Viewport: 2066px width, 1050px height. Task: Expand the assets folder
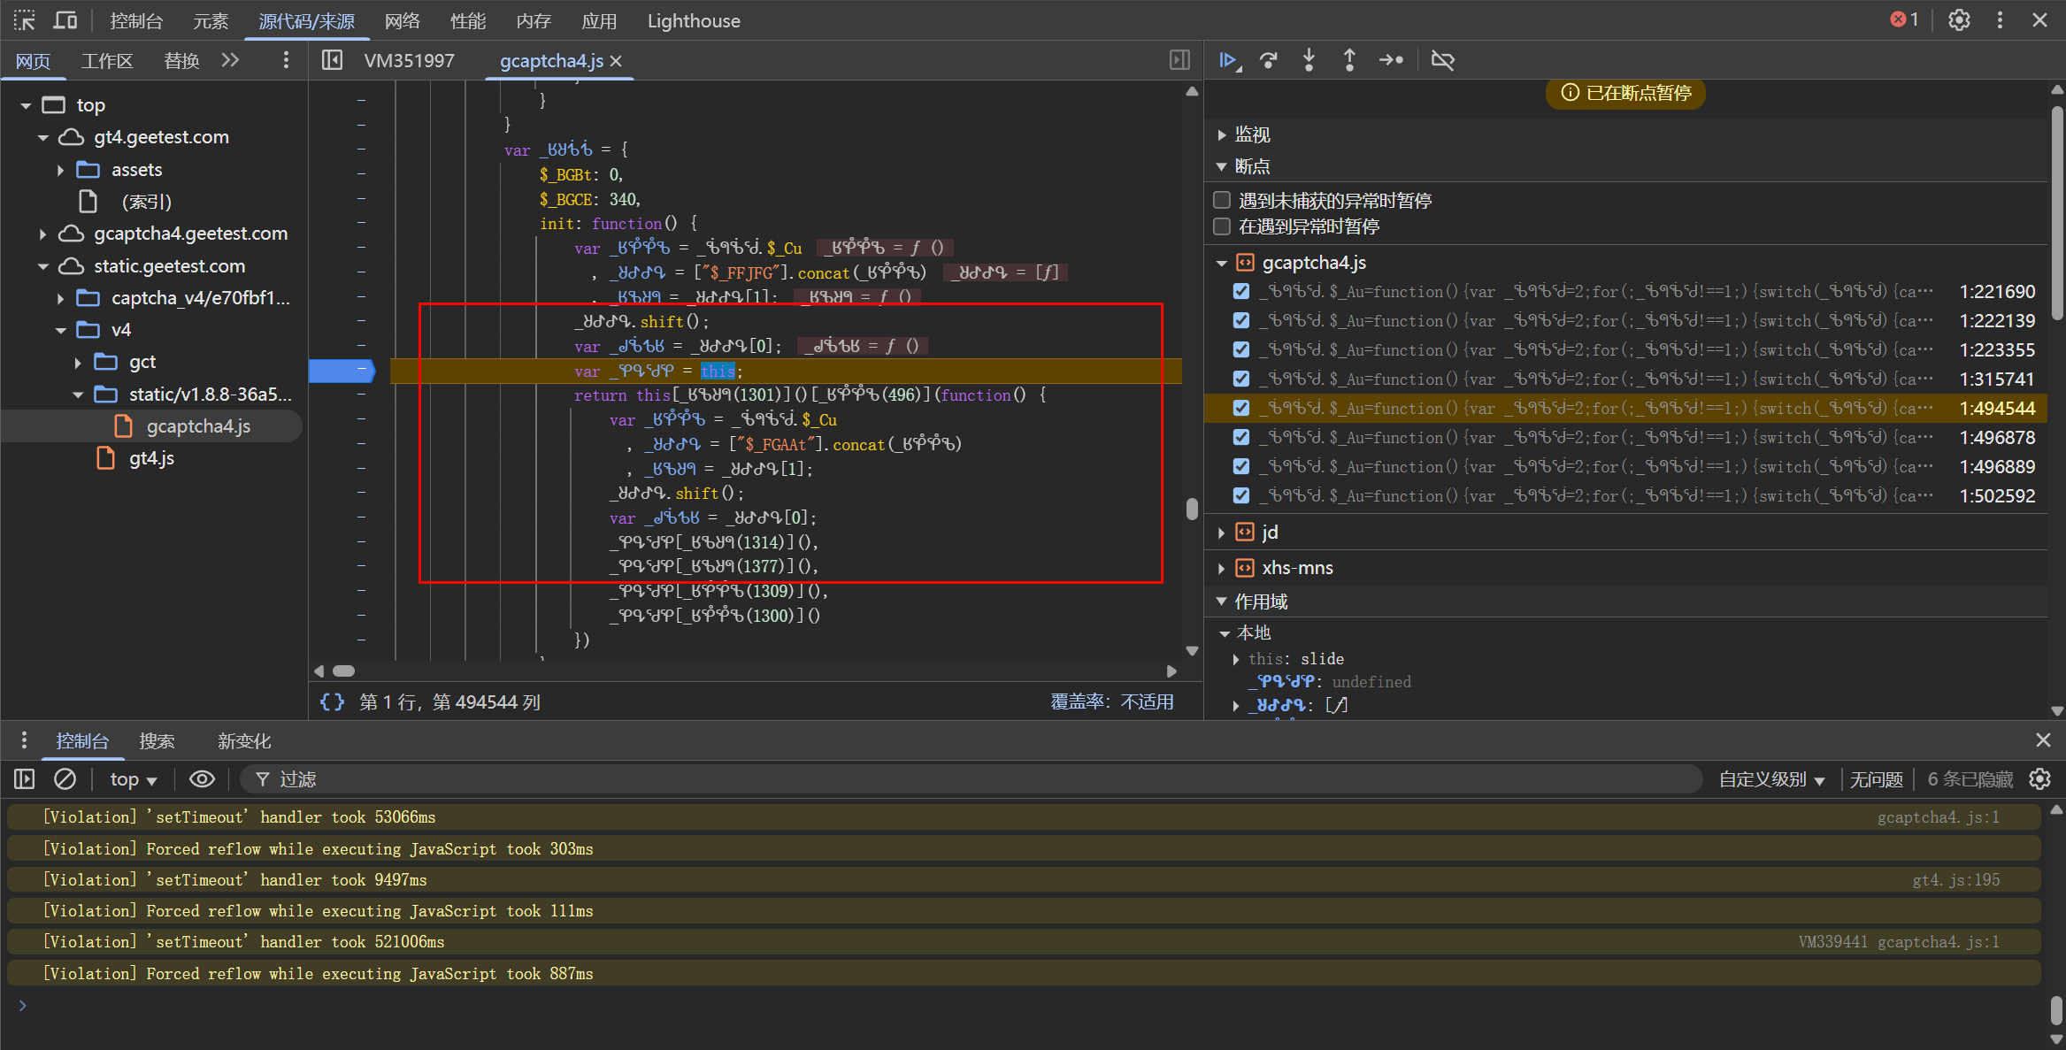[x=60, y=170]
